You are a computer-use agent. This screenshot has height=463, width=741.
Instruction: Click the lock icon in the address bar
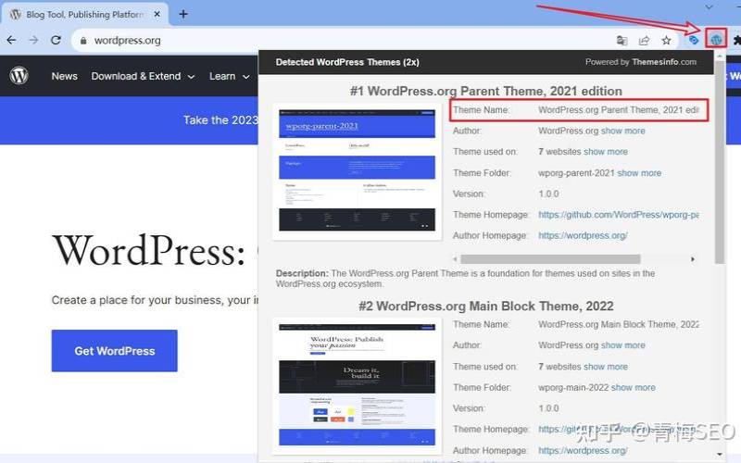click(x=83, y=41)
